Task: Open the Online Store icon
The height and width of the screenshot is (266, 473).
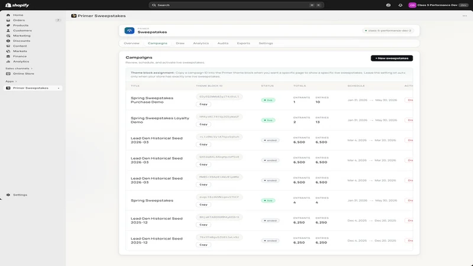Action: [8, 73]
